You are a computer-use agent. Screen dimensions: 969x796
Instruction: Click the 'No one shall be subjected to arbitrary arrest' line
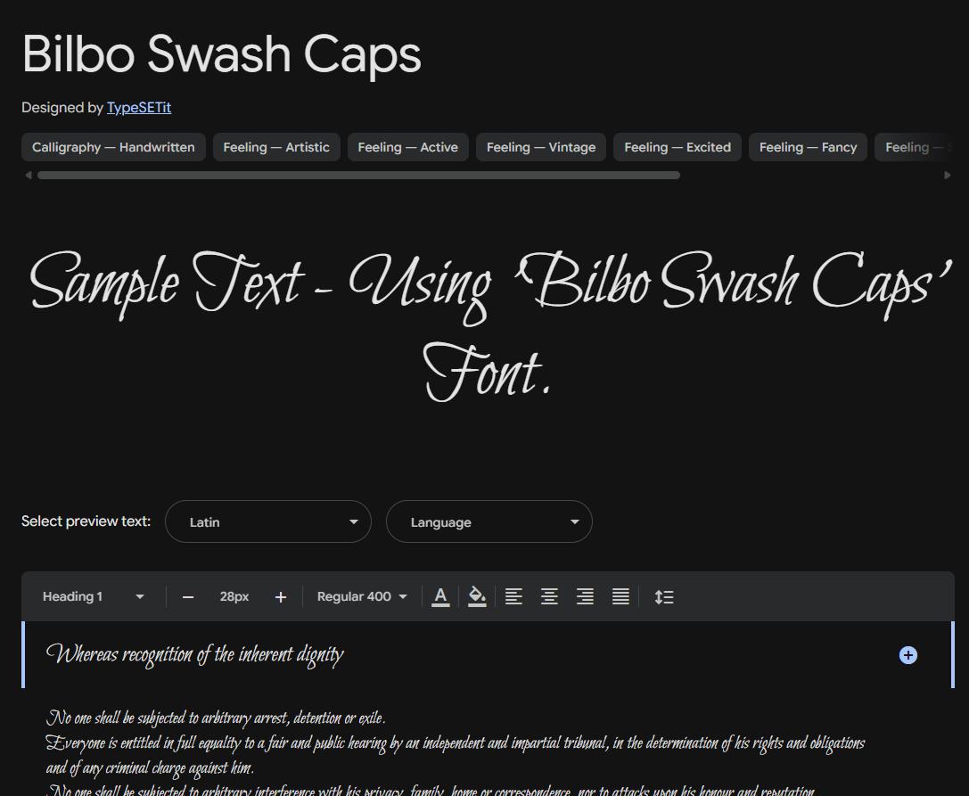click(x=216, y=718)
